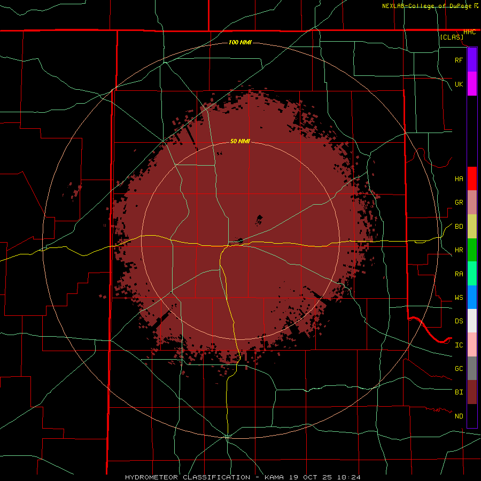Click the 'GC' legend label
481x481 pixels.
(459, 369)
